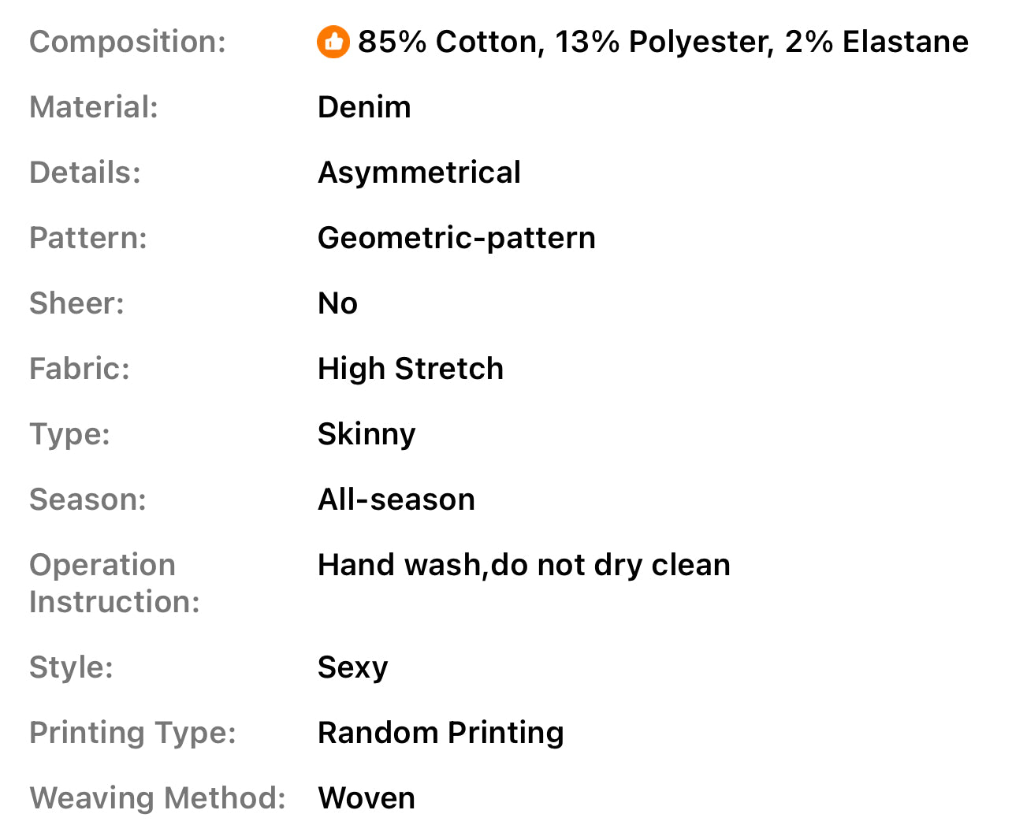Click the orange thumbs-up icon
Viewport: 1012px width, 836px height.
point(333,42)
